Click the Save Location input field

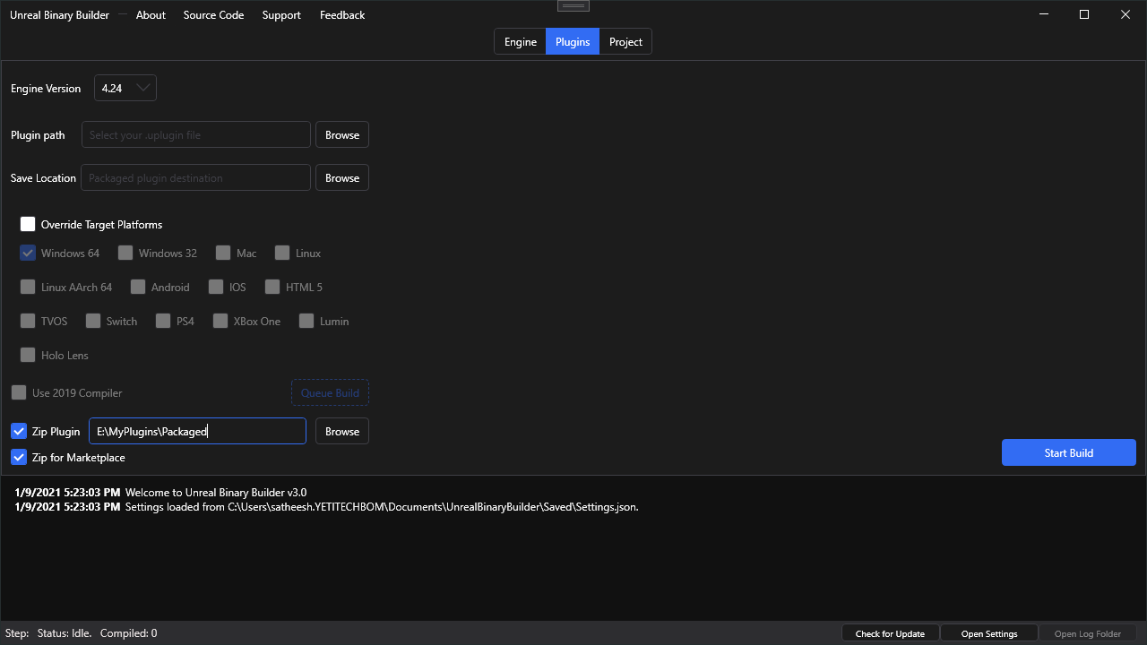click(196, 177)
